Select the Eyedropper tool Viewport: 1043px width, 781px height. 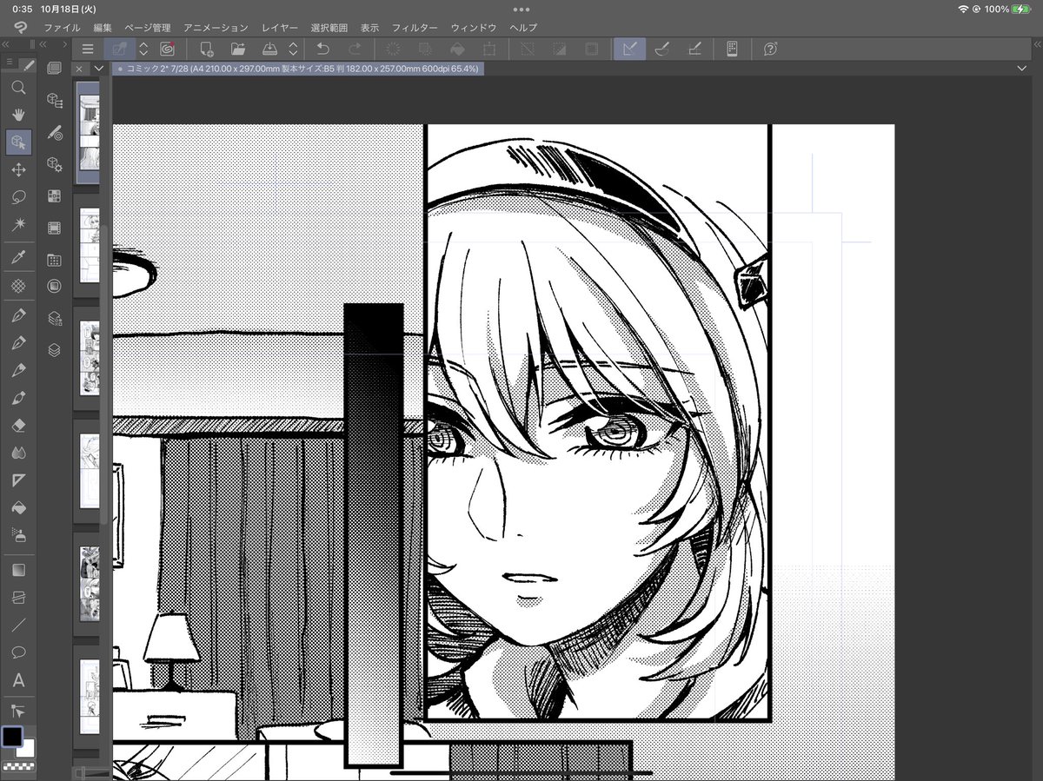pos(18,256)
